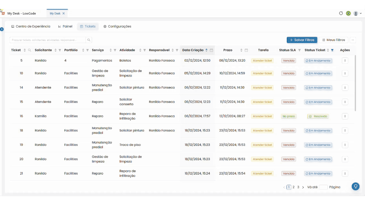
Task: Go to page 3 of tickets
Action: 298,187
